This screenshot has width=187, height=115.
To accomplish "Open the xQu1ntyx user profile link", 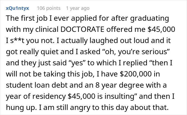I will [x=17, y=8].
